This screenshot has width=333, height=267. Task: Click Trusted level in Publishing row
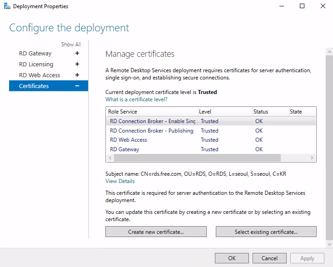[x=209, y=131]
